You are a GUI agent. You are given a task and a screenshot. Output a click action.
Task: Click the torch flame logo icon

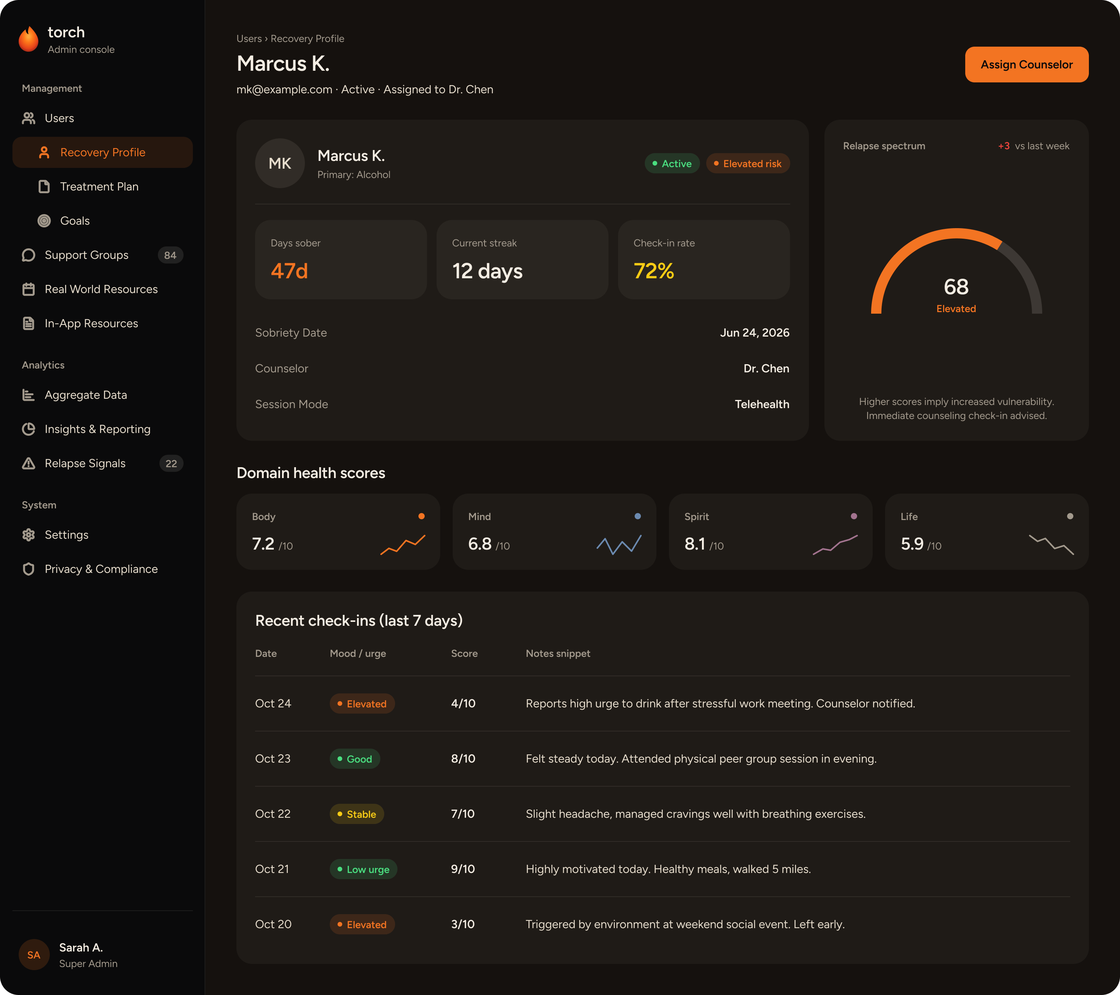point(28,39)
